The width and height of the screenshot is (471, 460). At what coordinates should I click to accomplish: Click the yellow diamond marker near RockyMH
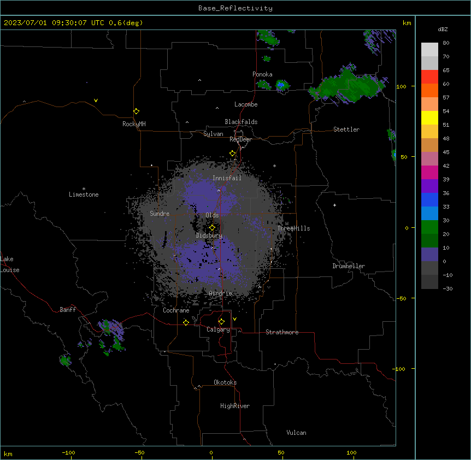click(x=137, y=111)
